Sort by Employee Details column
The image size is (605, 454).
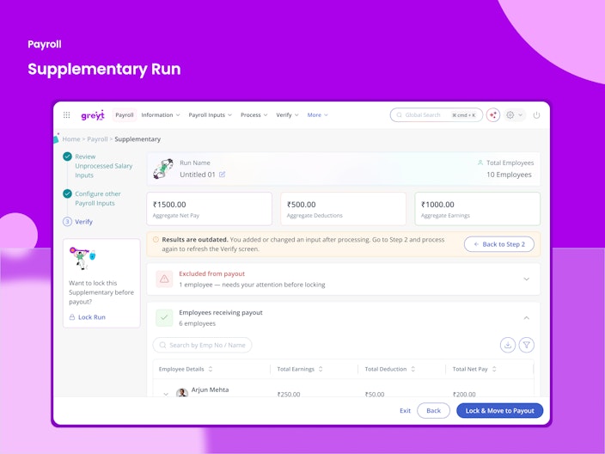pos(211,369)
